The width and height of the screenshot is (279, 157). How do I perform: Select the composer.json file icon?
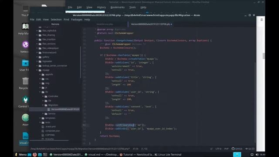(x=43, y=131)
